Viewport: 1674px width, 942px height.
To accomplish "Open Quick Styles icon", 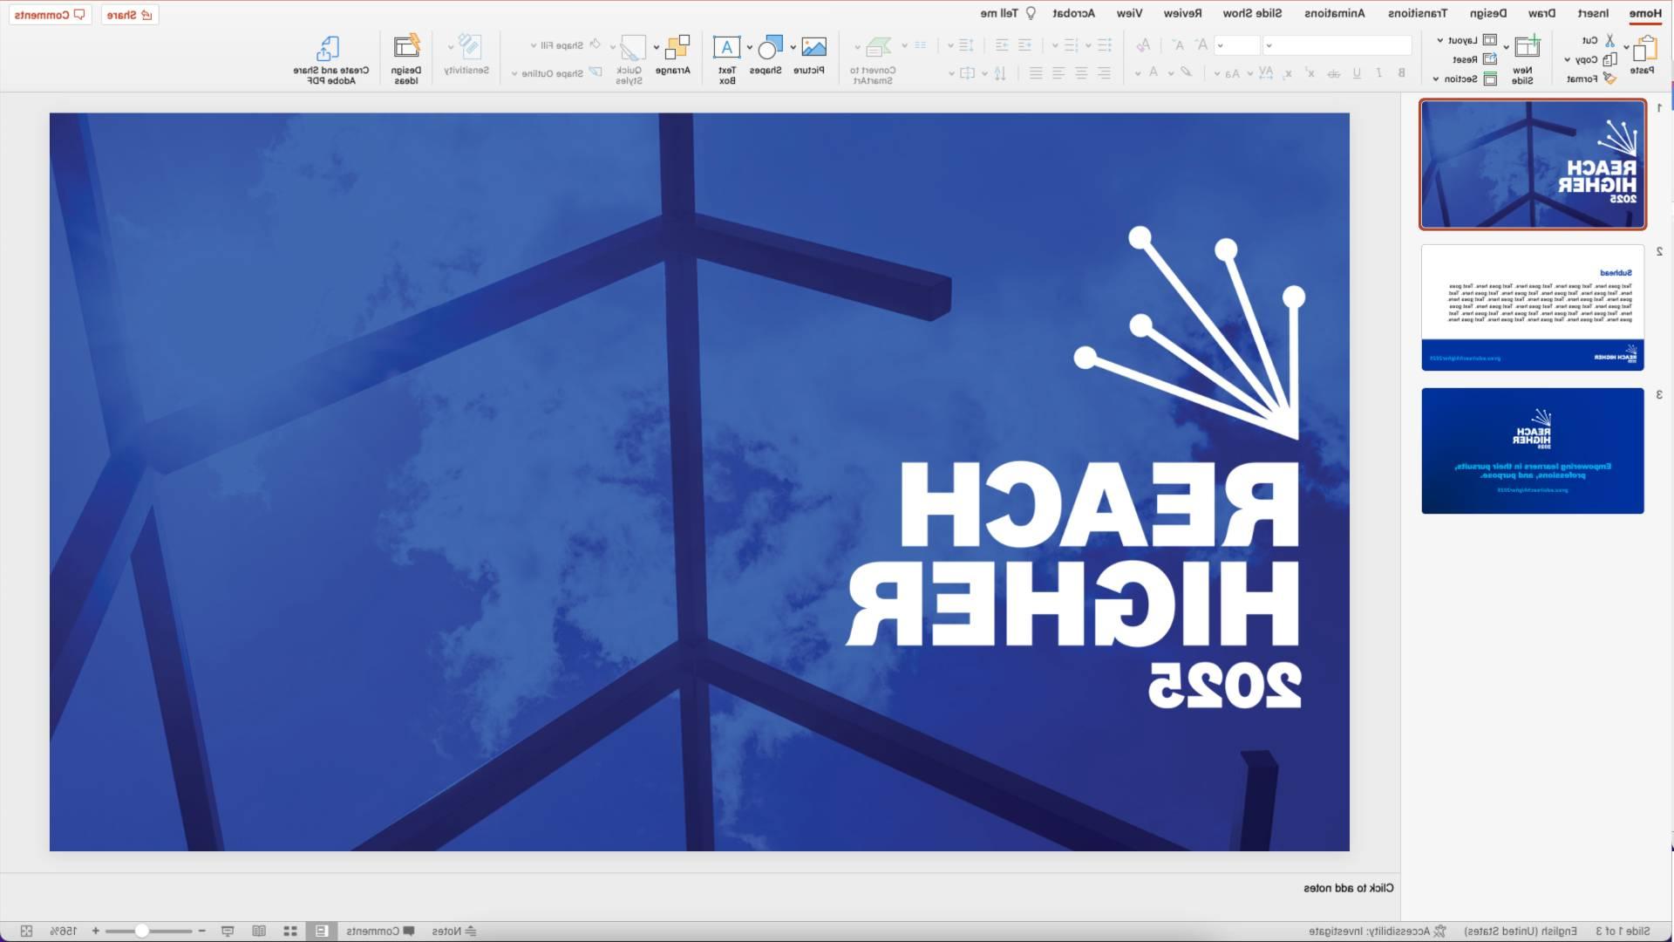I will (633, 47).
